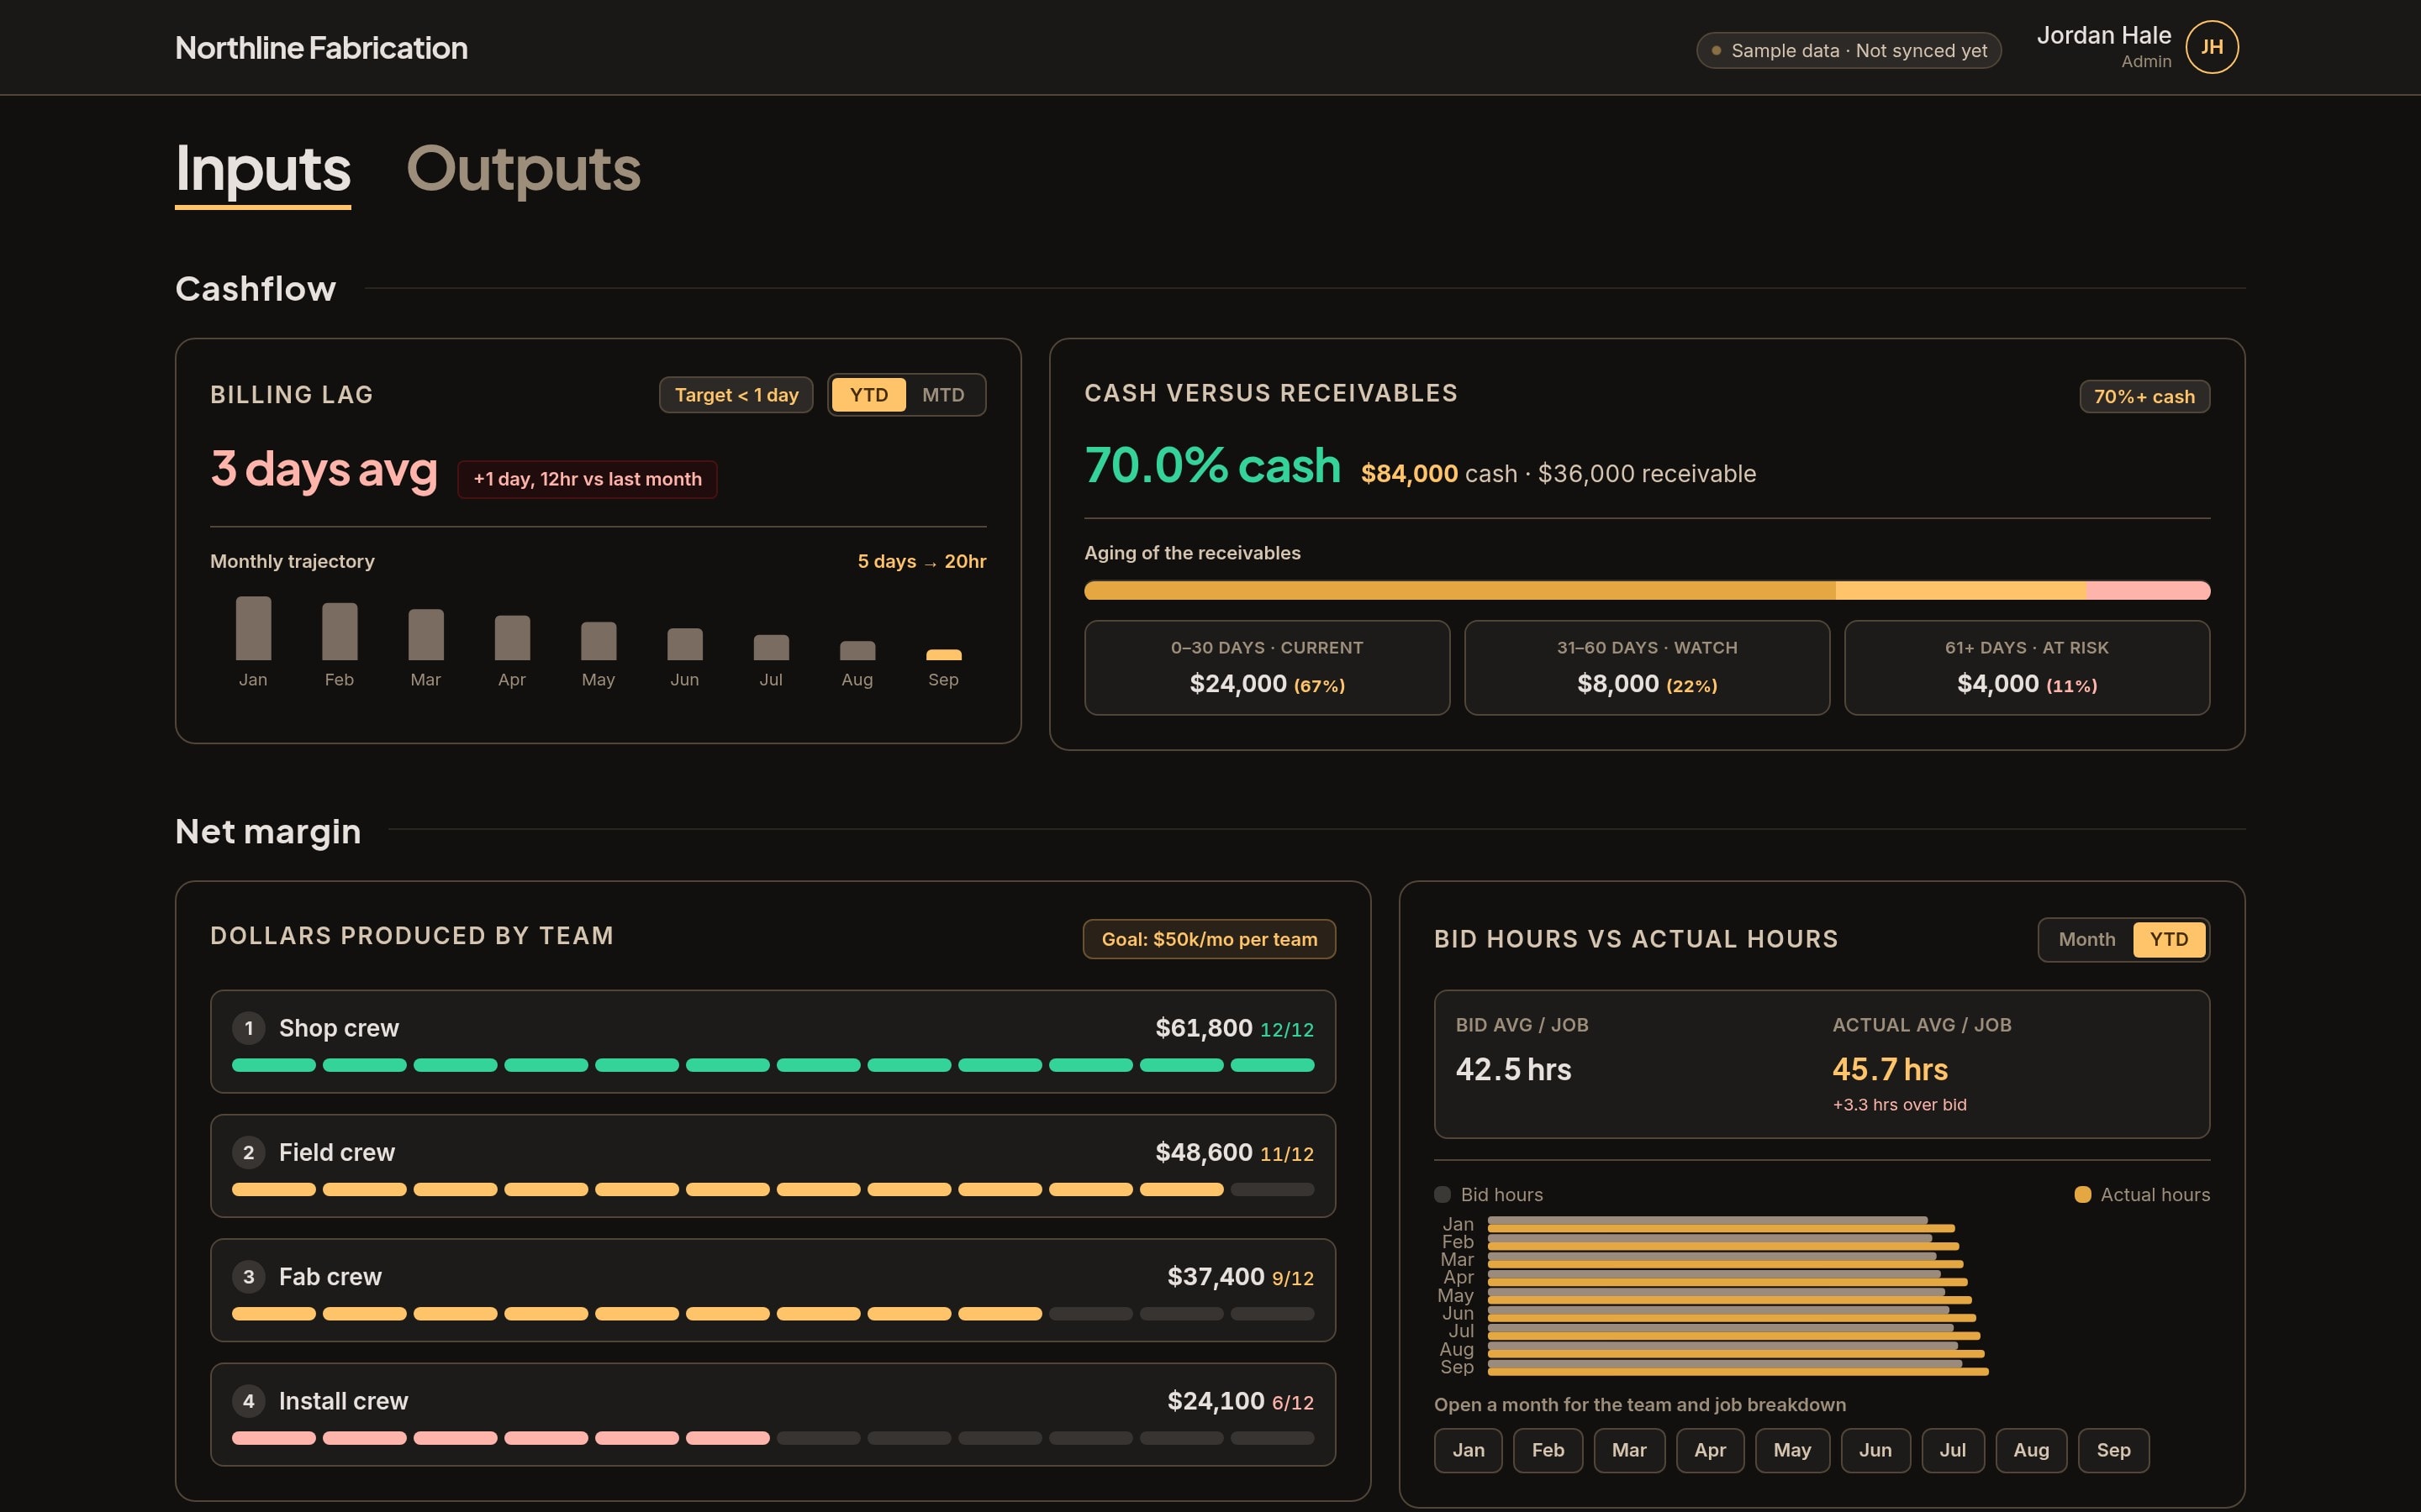
Task: Click the Jan bar in Monthly trajectory
Action: pos(253,628)
